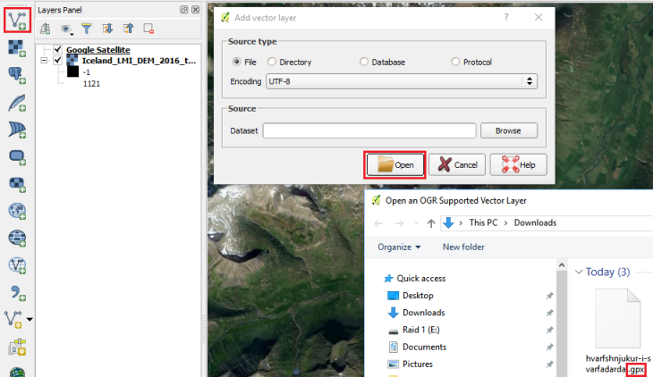The height and width of the screenshot is (377, 653).
Task: Select the Directory source type radio button
Action: [x=273, y=62]
